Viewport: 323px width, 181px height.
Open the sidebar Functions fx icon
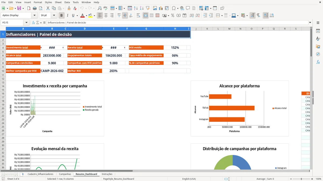pyautogui.click(x=318, y=62)
